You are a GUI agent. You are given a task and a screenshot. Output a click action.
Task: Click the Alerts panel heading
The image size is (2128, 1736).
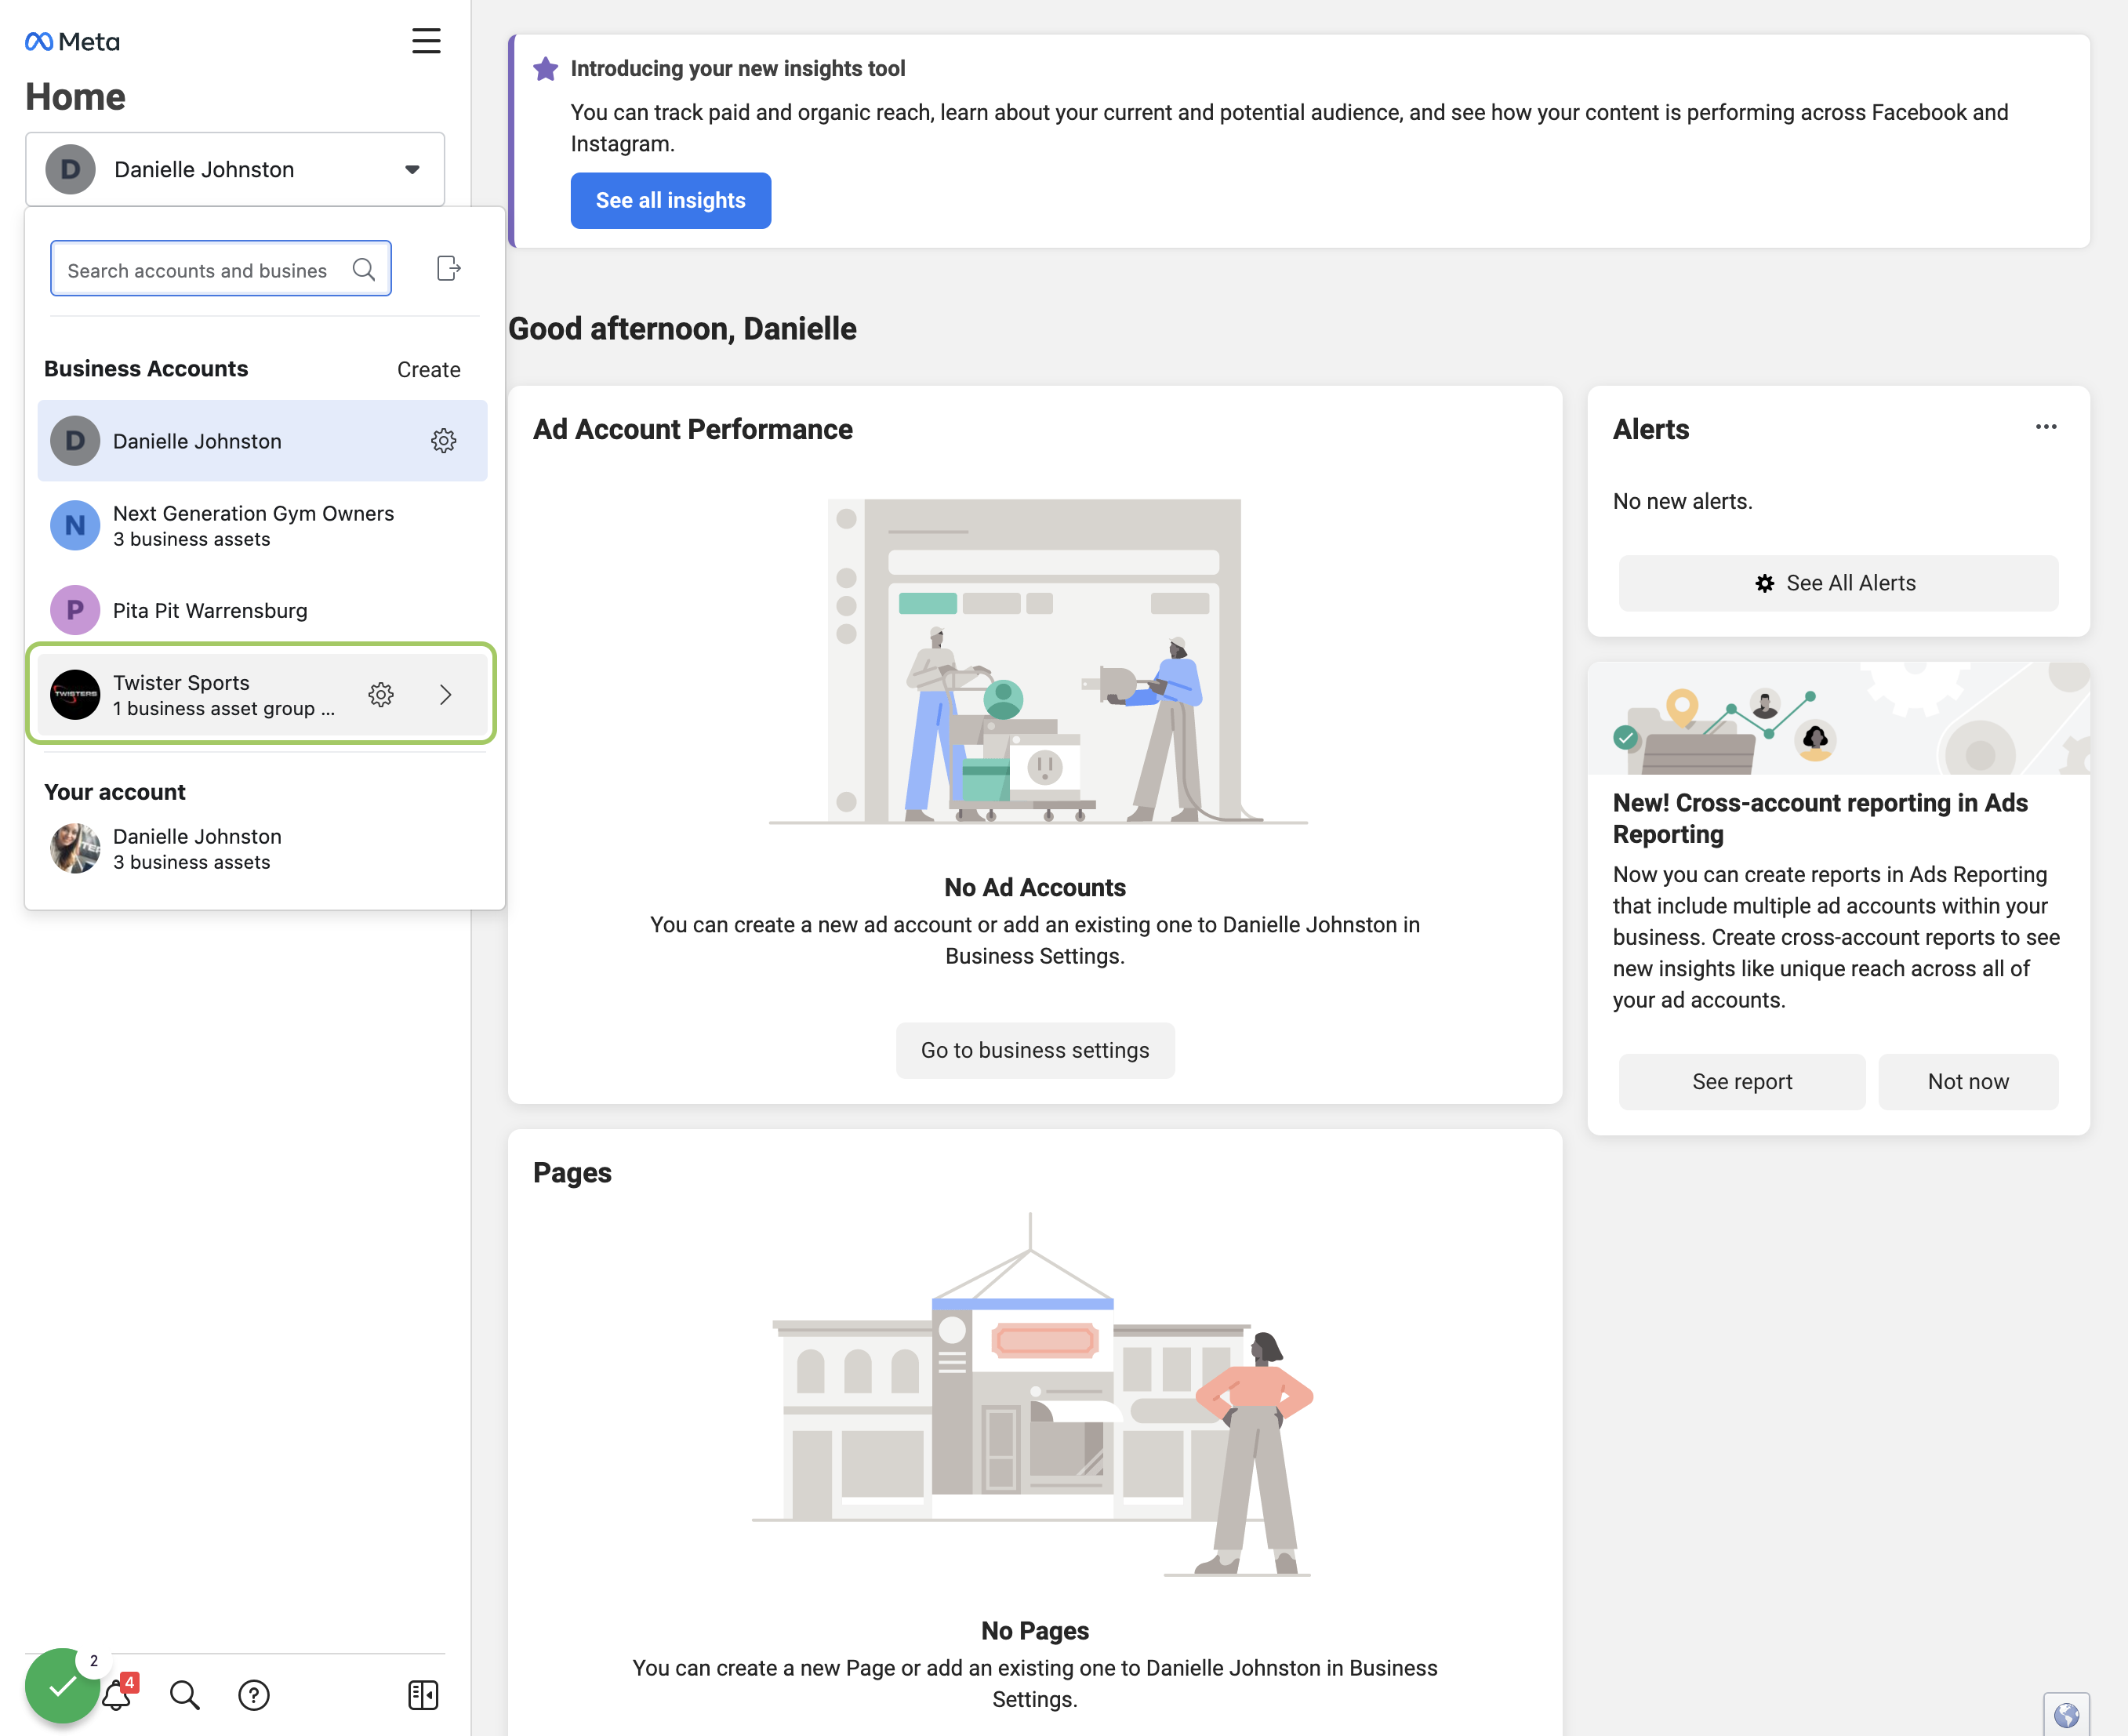pyautogui.click(x=1651, y=430)
